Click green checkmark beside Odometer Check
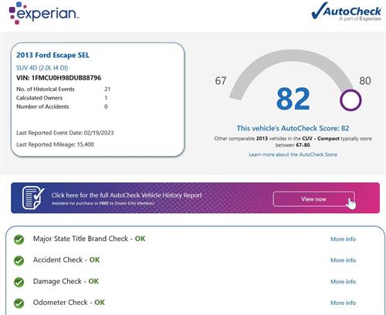The height and width of the screenshot is (315, 386). point(19,303)
